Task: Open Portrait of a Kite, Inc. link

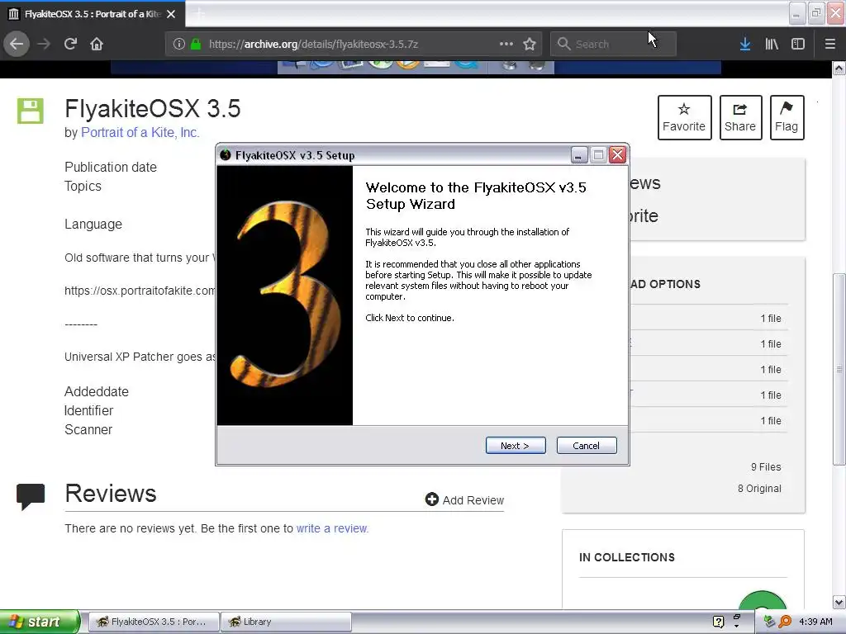Action: click(140, 133)
